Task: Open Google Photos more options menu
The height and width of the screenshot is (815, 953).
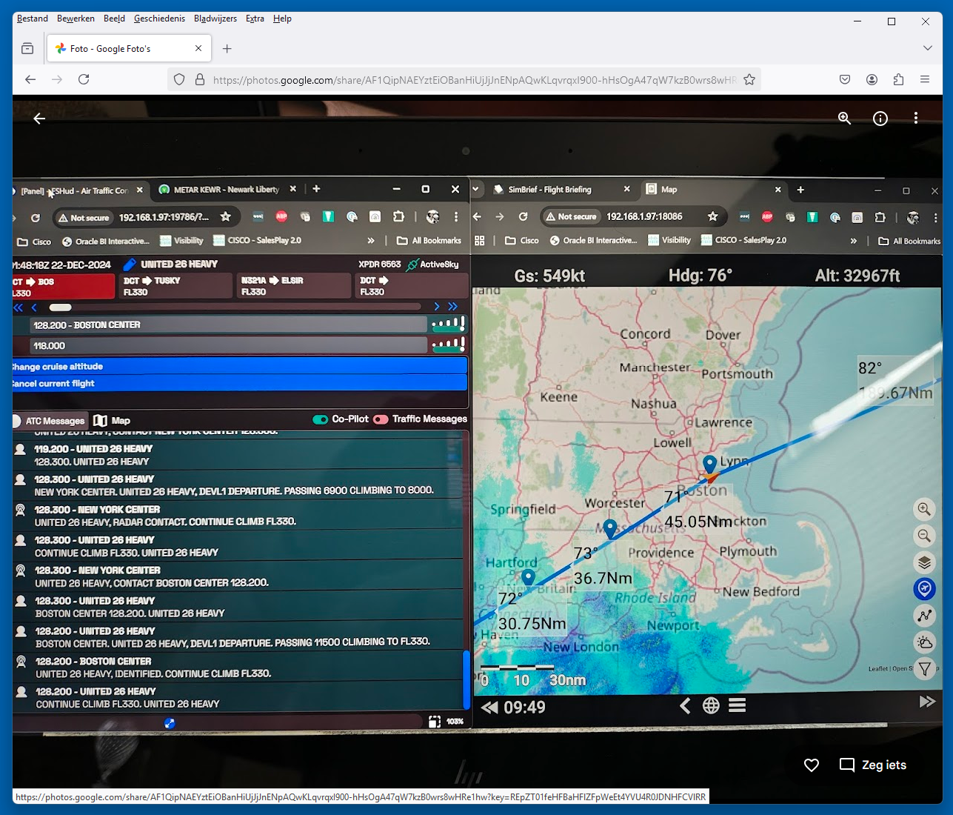Action: click(x=916, y=119)
